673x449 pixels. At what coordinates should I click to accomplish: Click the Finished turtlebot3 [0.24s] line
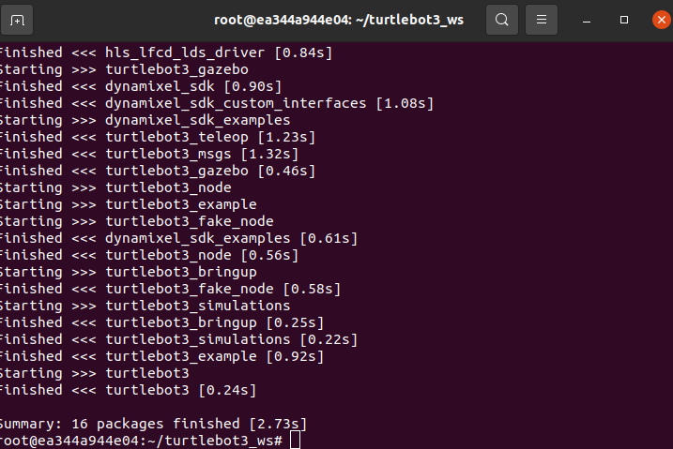click(x=128, y=390)
